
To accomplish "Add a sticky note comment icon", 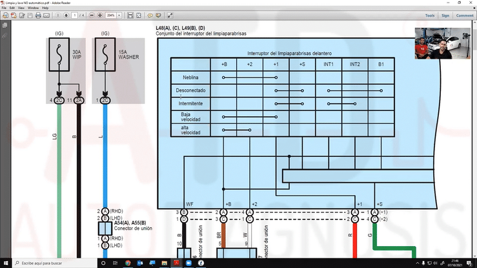I will 150,15.
